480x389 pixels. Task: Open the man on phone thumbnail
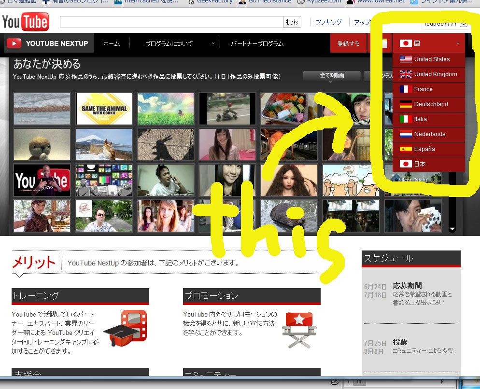click(166, 181)
